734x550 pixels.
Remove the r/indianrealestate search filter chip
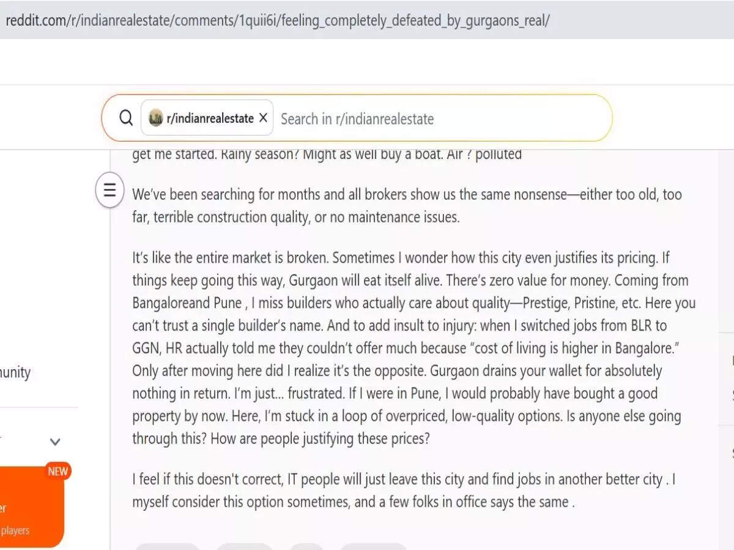[x=263, y=118]
